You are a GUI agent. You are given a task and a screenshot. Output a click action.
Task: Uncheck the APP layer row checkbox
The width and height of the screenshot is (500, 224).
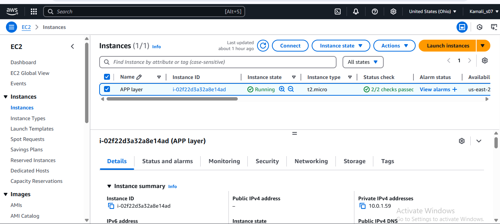[107, 89]
